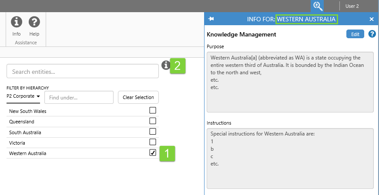Open the P2 Corporate hierarchy dropdown
The width and height of the screenshot is (379, 195).
point(23,96)
